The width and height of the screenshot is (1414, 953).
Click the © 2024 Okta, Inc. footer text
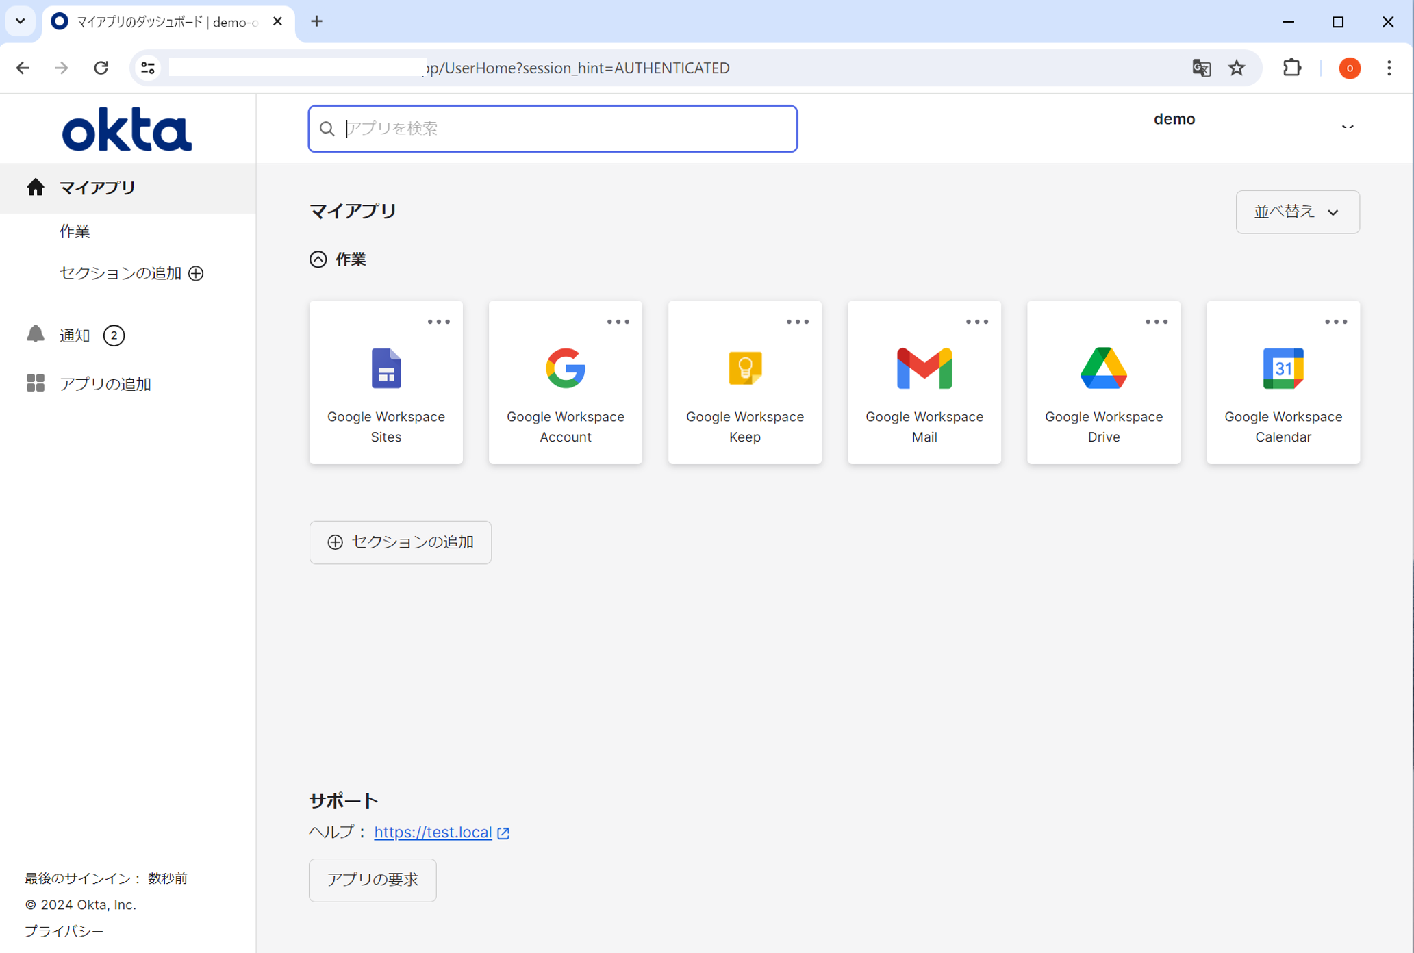point(81,905)
